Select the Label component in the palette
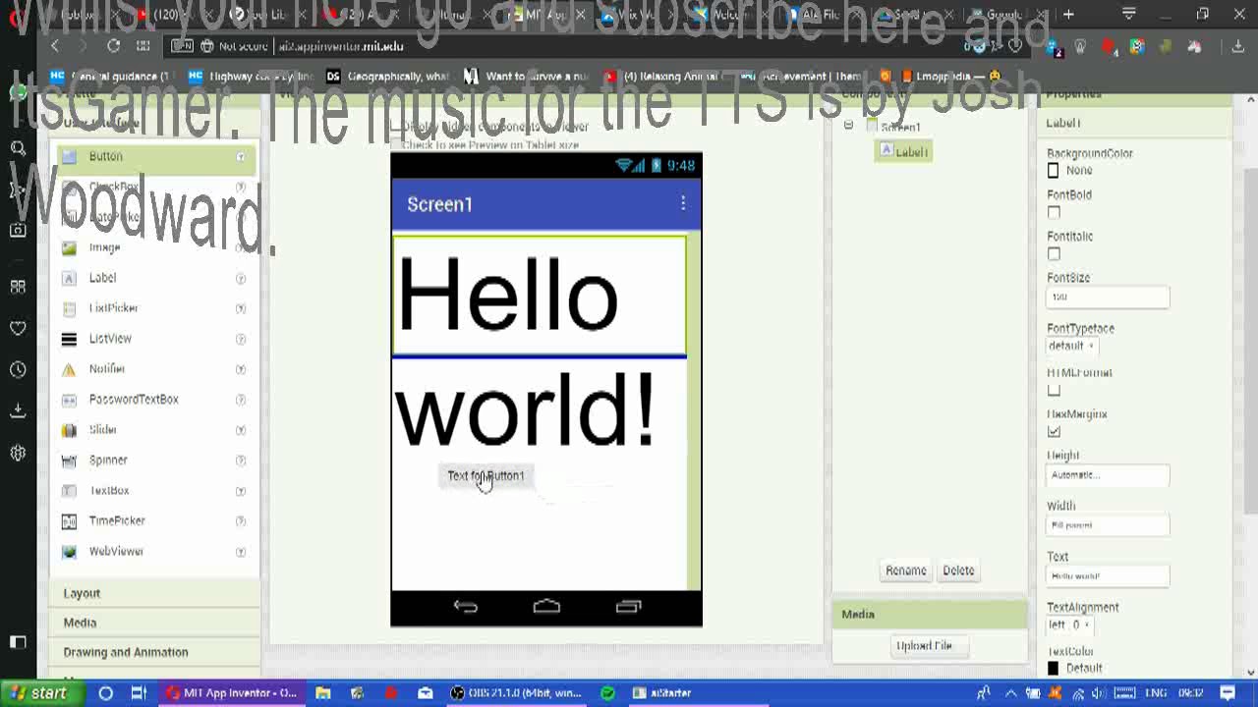 102,278
